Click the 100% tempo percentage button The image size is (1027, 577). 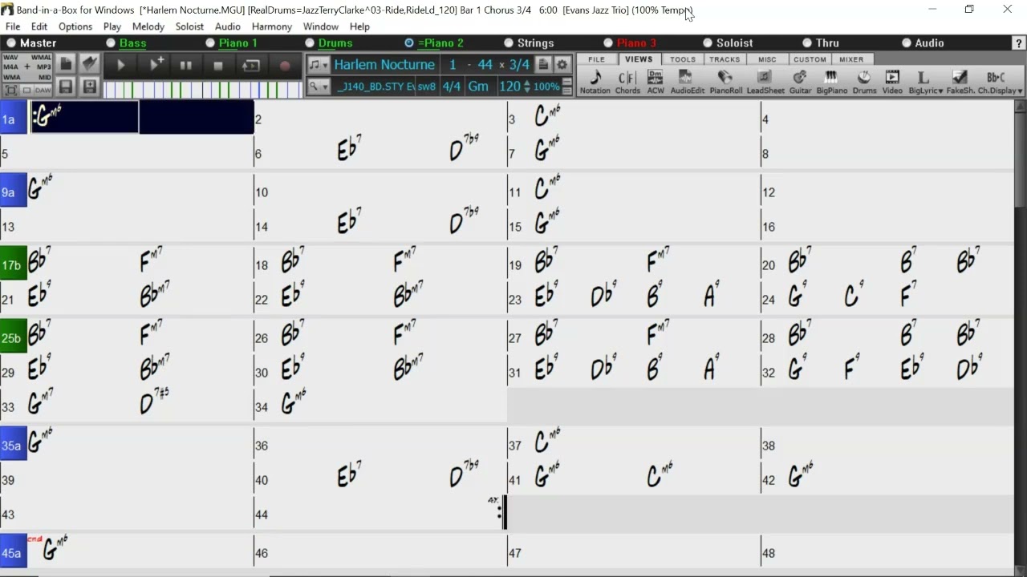(546, 87)
